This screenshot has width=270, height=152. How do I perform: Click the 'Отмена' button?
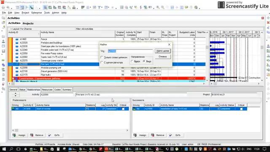163,57
